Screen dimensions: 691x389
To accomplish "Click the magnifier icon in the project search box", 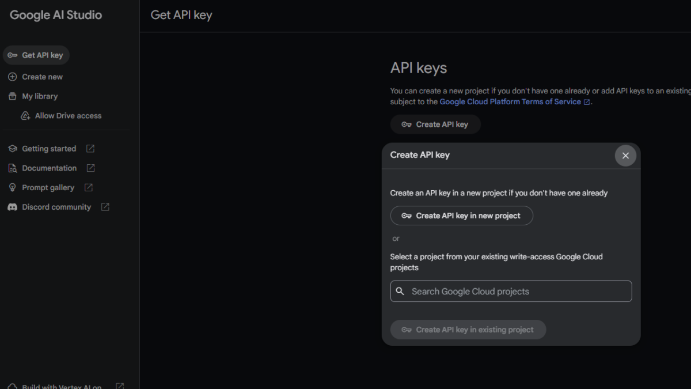I will point(400,291).
